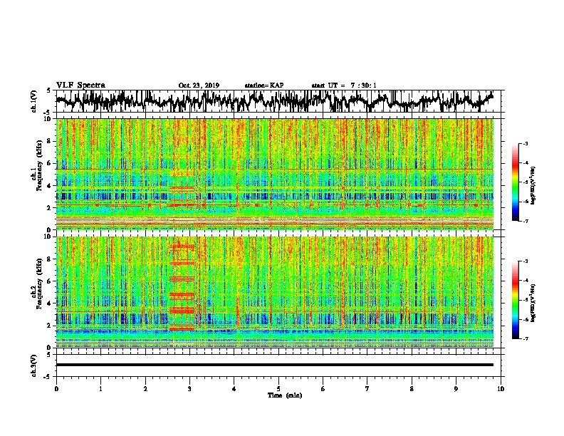Screen dimensions: 564x436
Task: Click the "6" kHz tick on ch.1 spectrogram
Action: point(51,163)
